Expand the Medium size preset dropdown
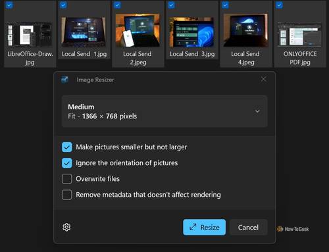This screenshot has width=329, height=252. [164, 111]
